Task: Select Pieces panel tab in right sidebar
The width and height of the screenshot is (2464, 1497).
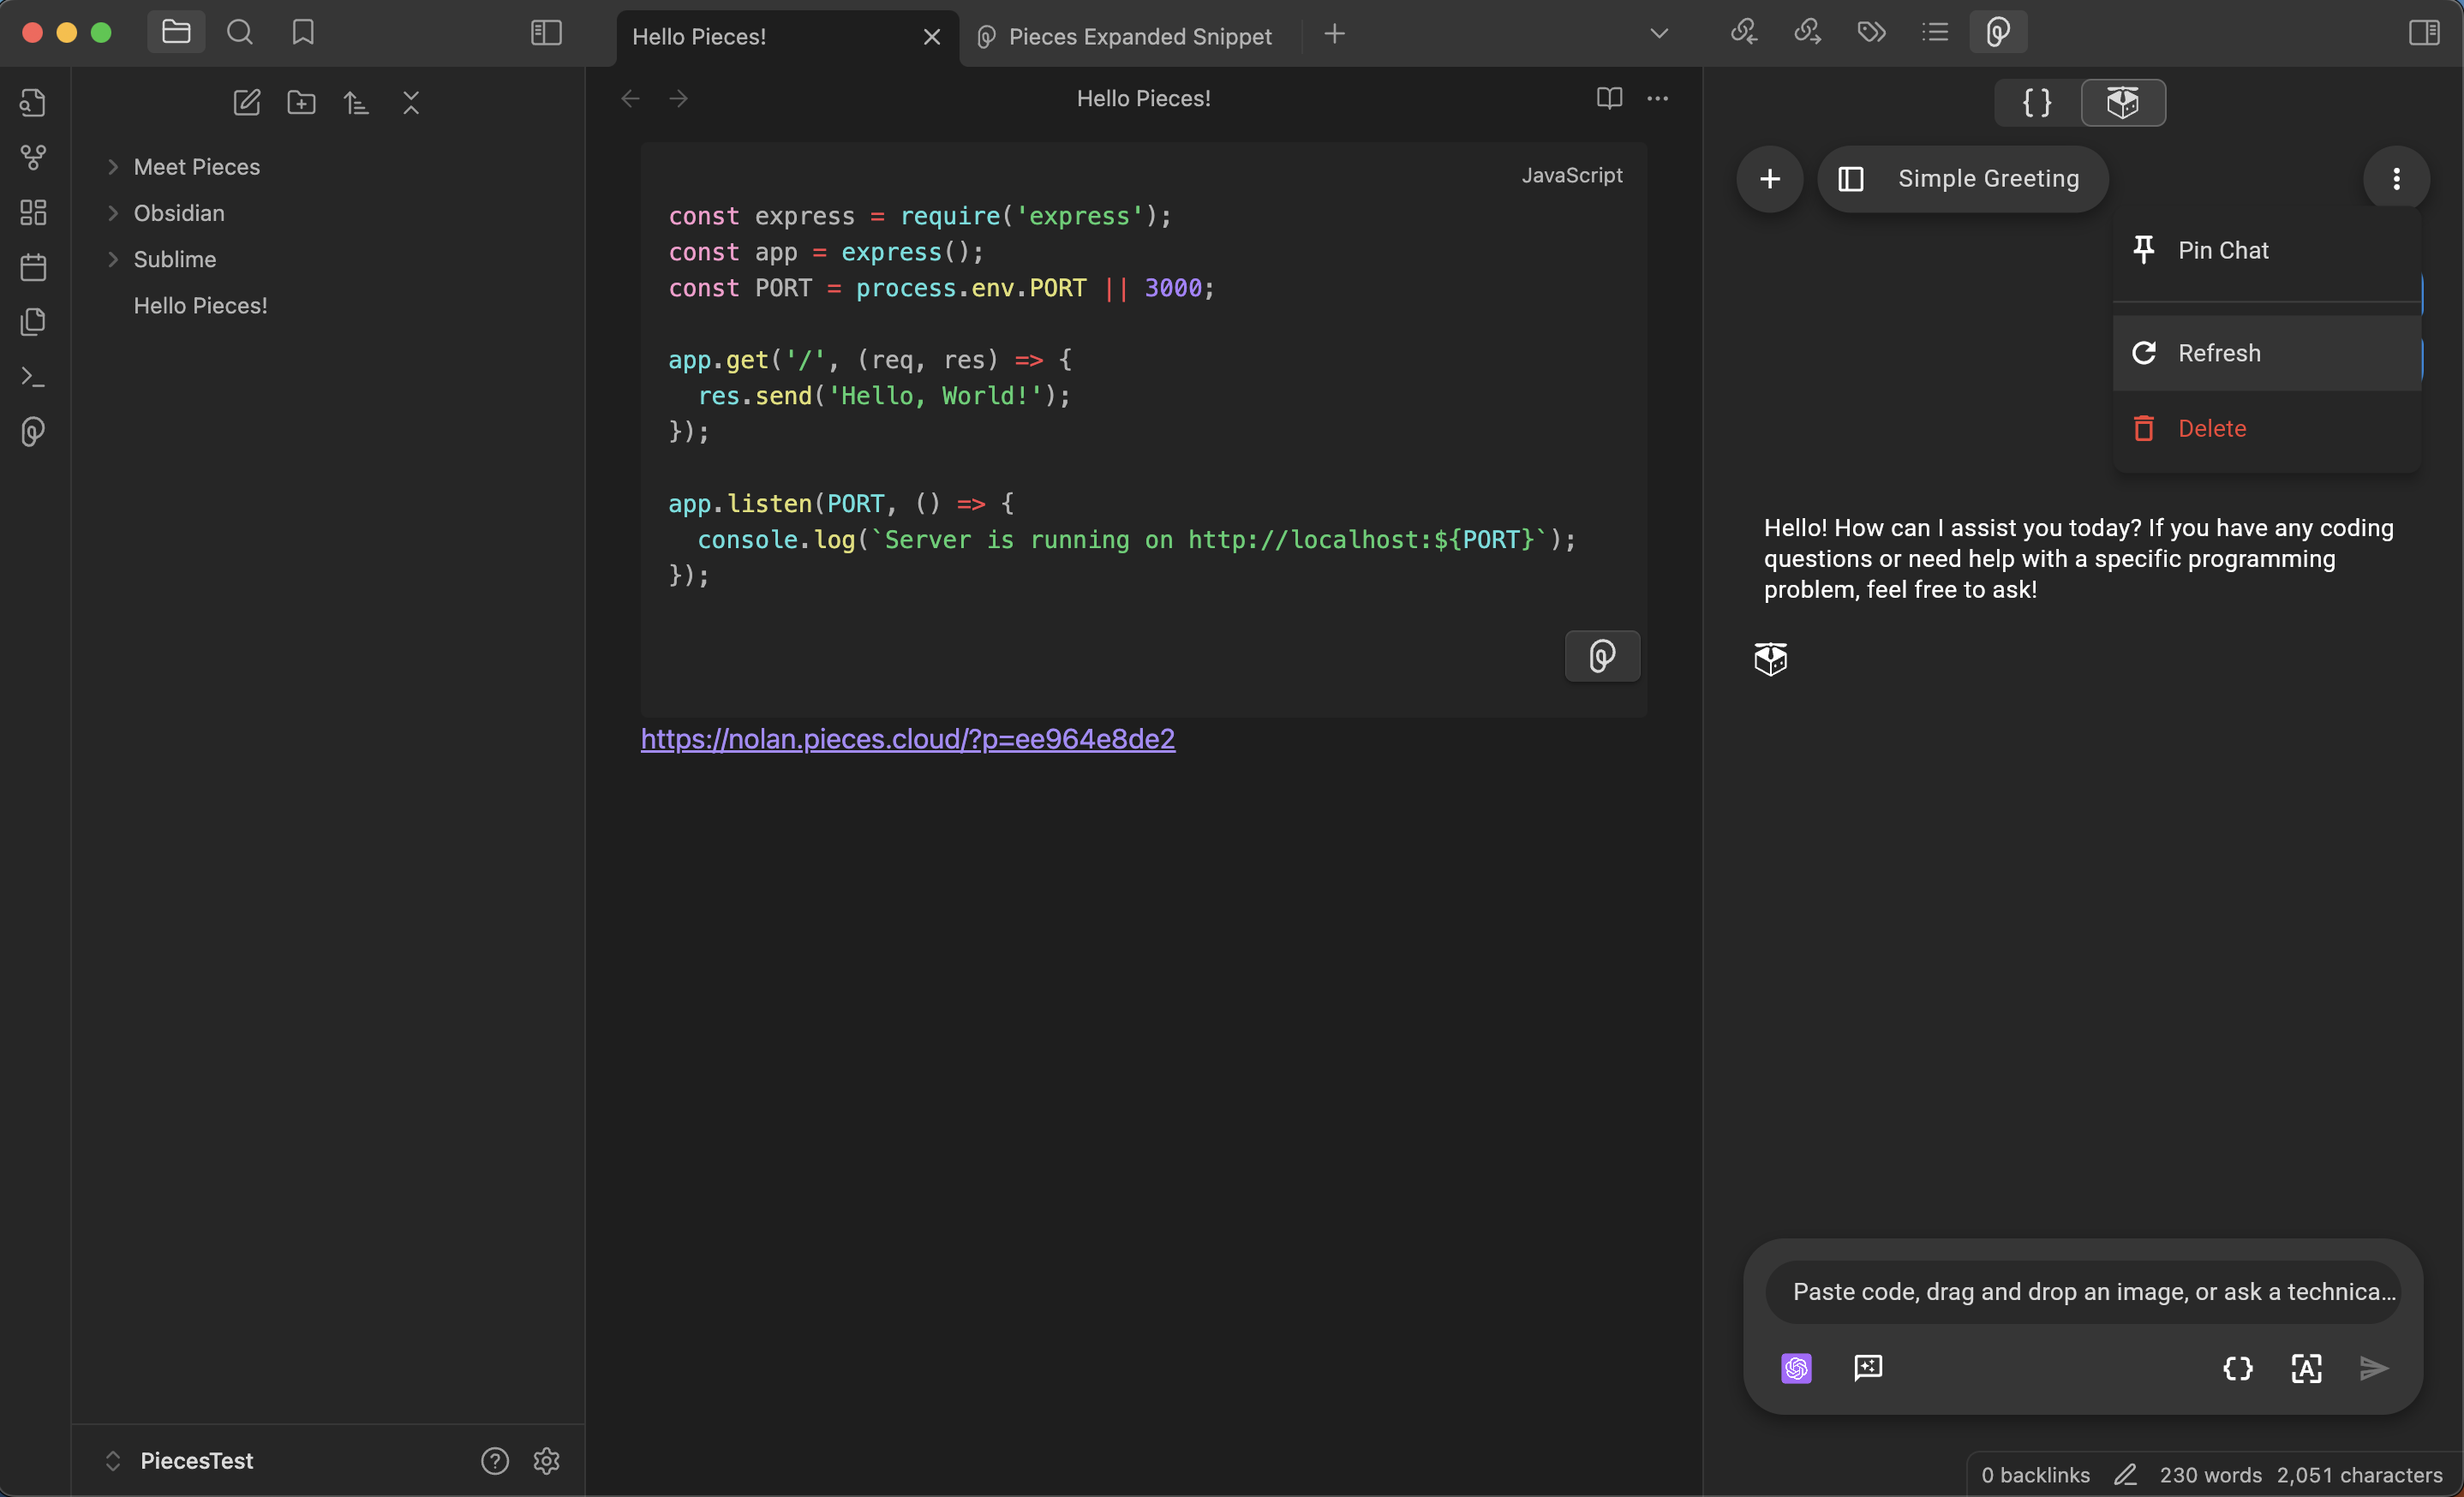Action: click(1999, 32)
